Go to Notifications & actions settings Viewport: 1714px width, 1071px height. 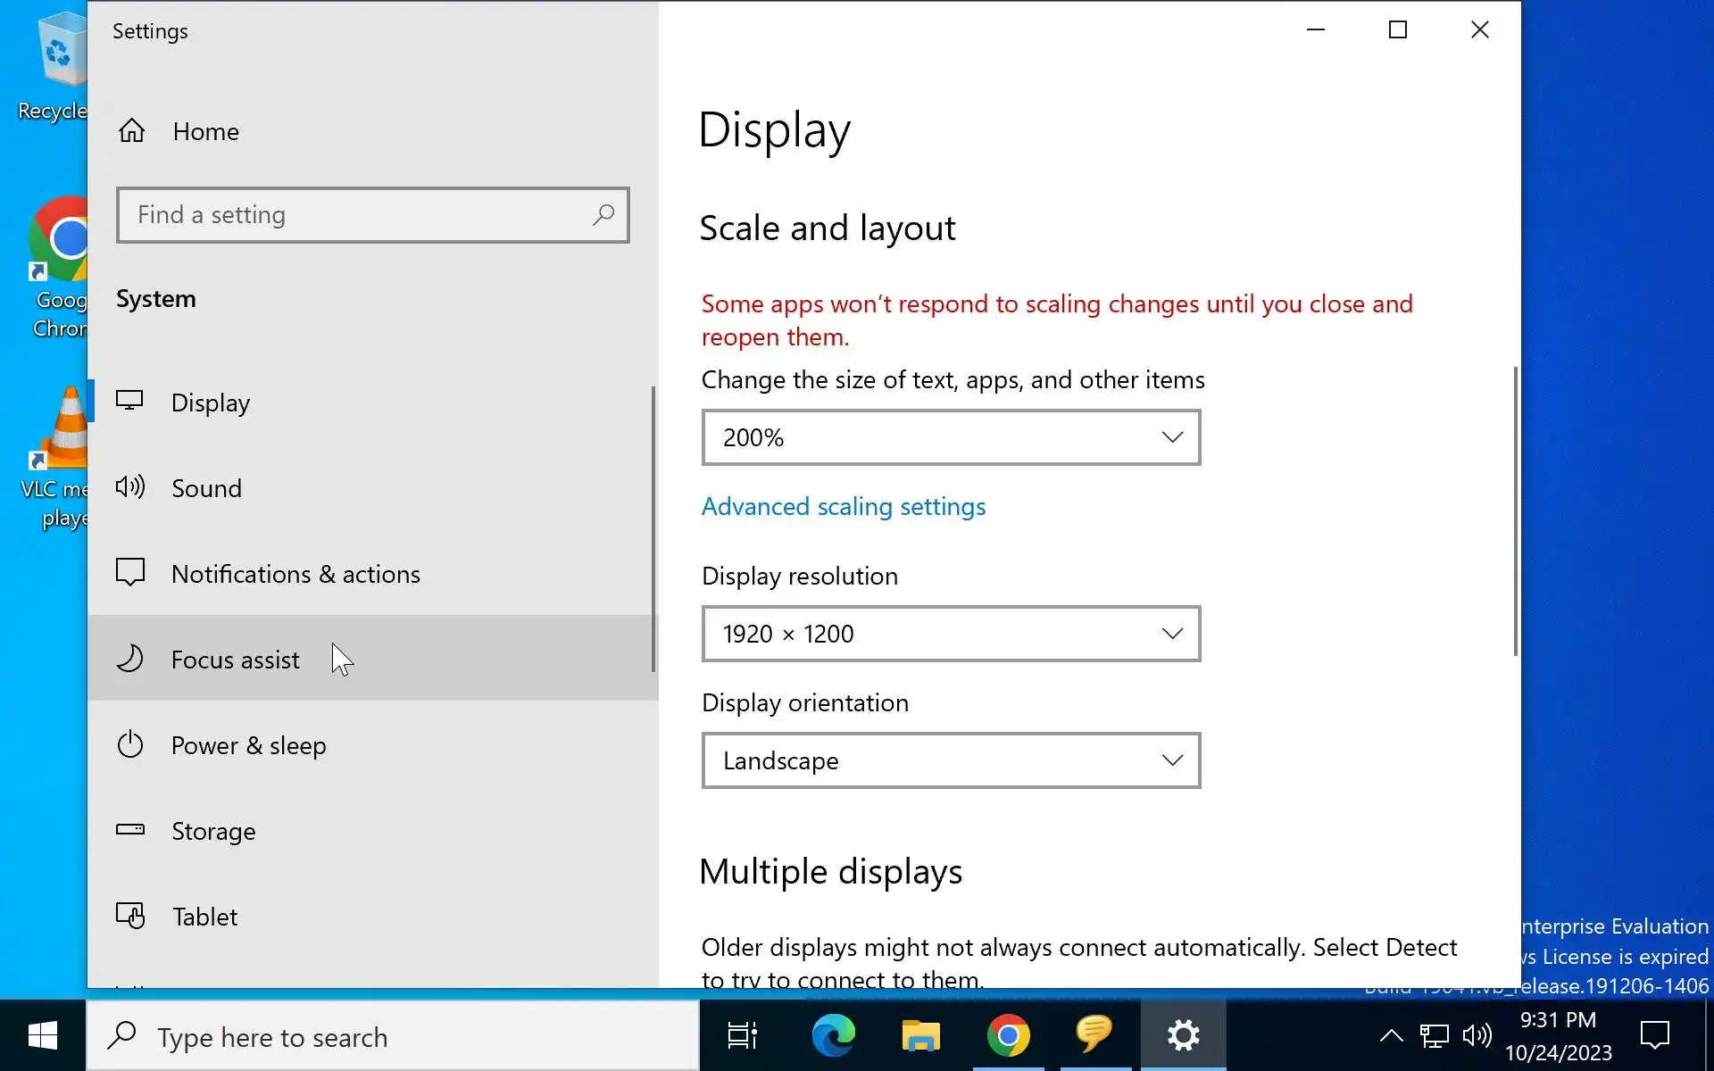(x=295, y=574)
